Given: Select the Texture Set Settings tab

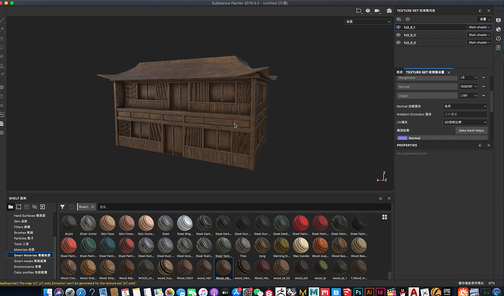Looking at the screenshot, I should click(425, 72).
